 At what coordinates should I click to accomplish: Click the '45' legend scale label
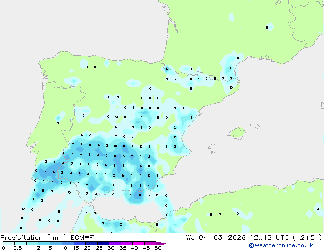pyautogui.click(x=146, y=248)
